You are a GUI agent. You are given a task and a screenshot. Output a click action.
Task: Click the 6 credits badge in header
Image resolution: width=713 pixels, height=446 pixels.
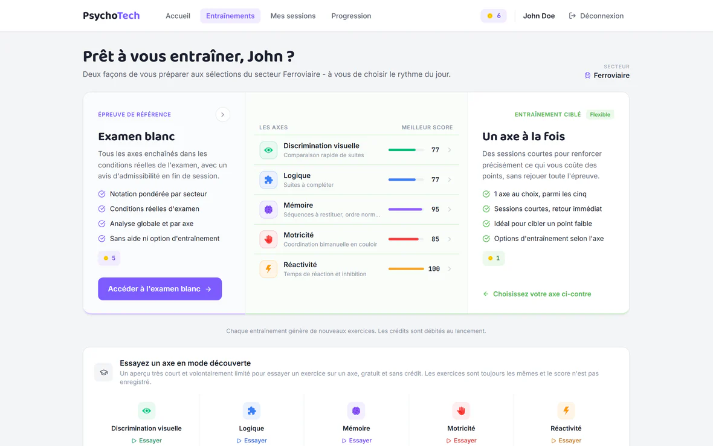[494, 16]
